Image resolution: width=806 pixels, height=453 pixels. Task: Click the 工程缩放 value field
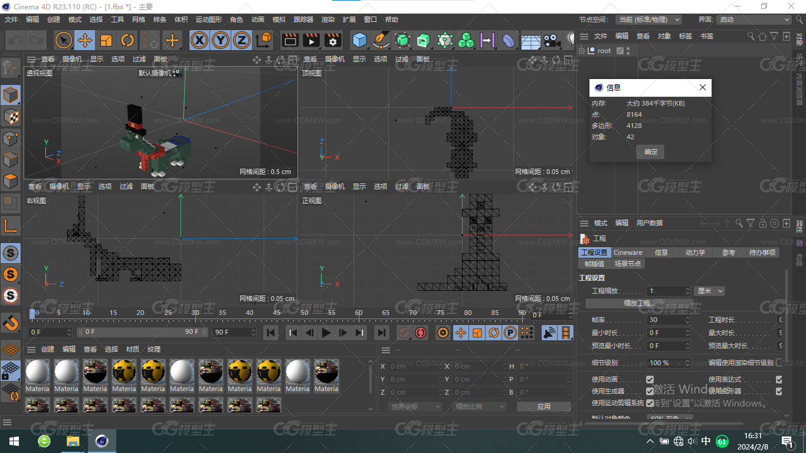pyautogui.click(x=669, y=291)
